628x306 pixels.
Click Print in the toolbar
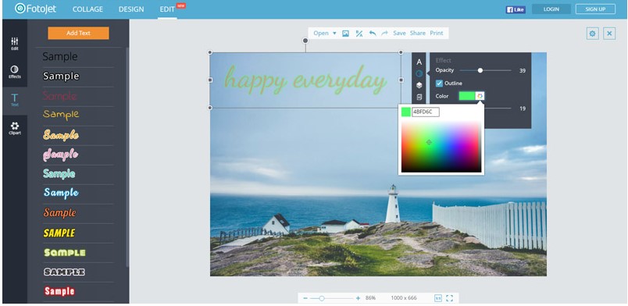pos(437,34)
